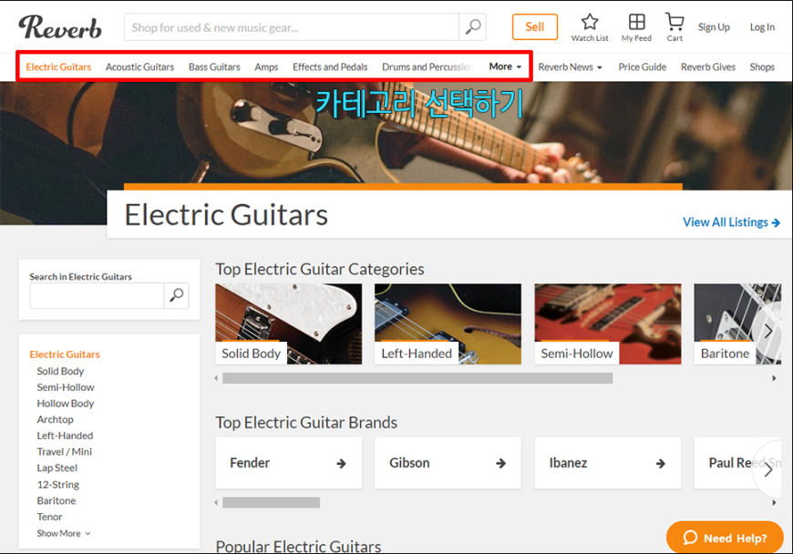Open Acoustic Guitars category
Screen dimensions: 793x554
pos(139,67)
